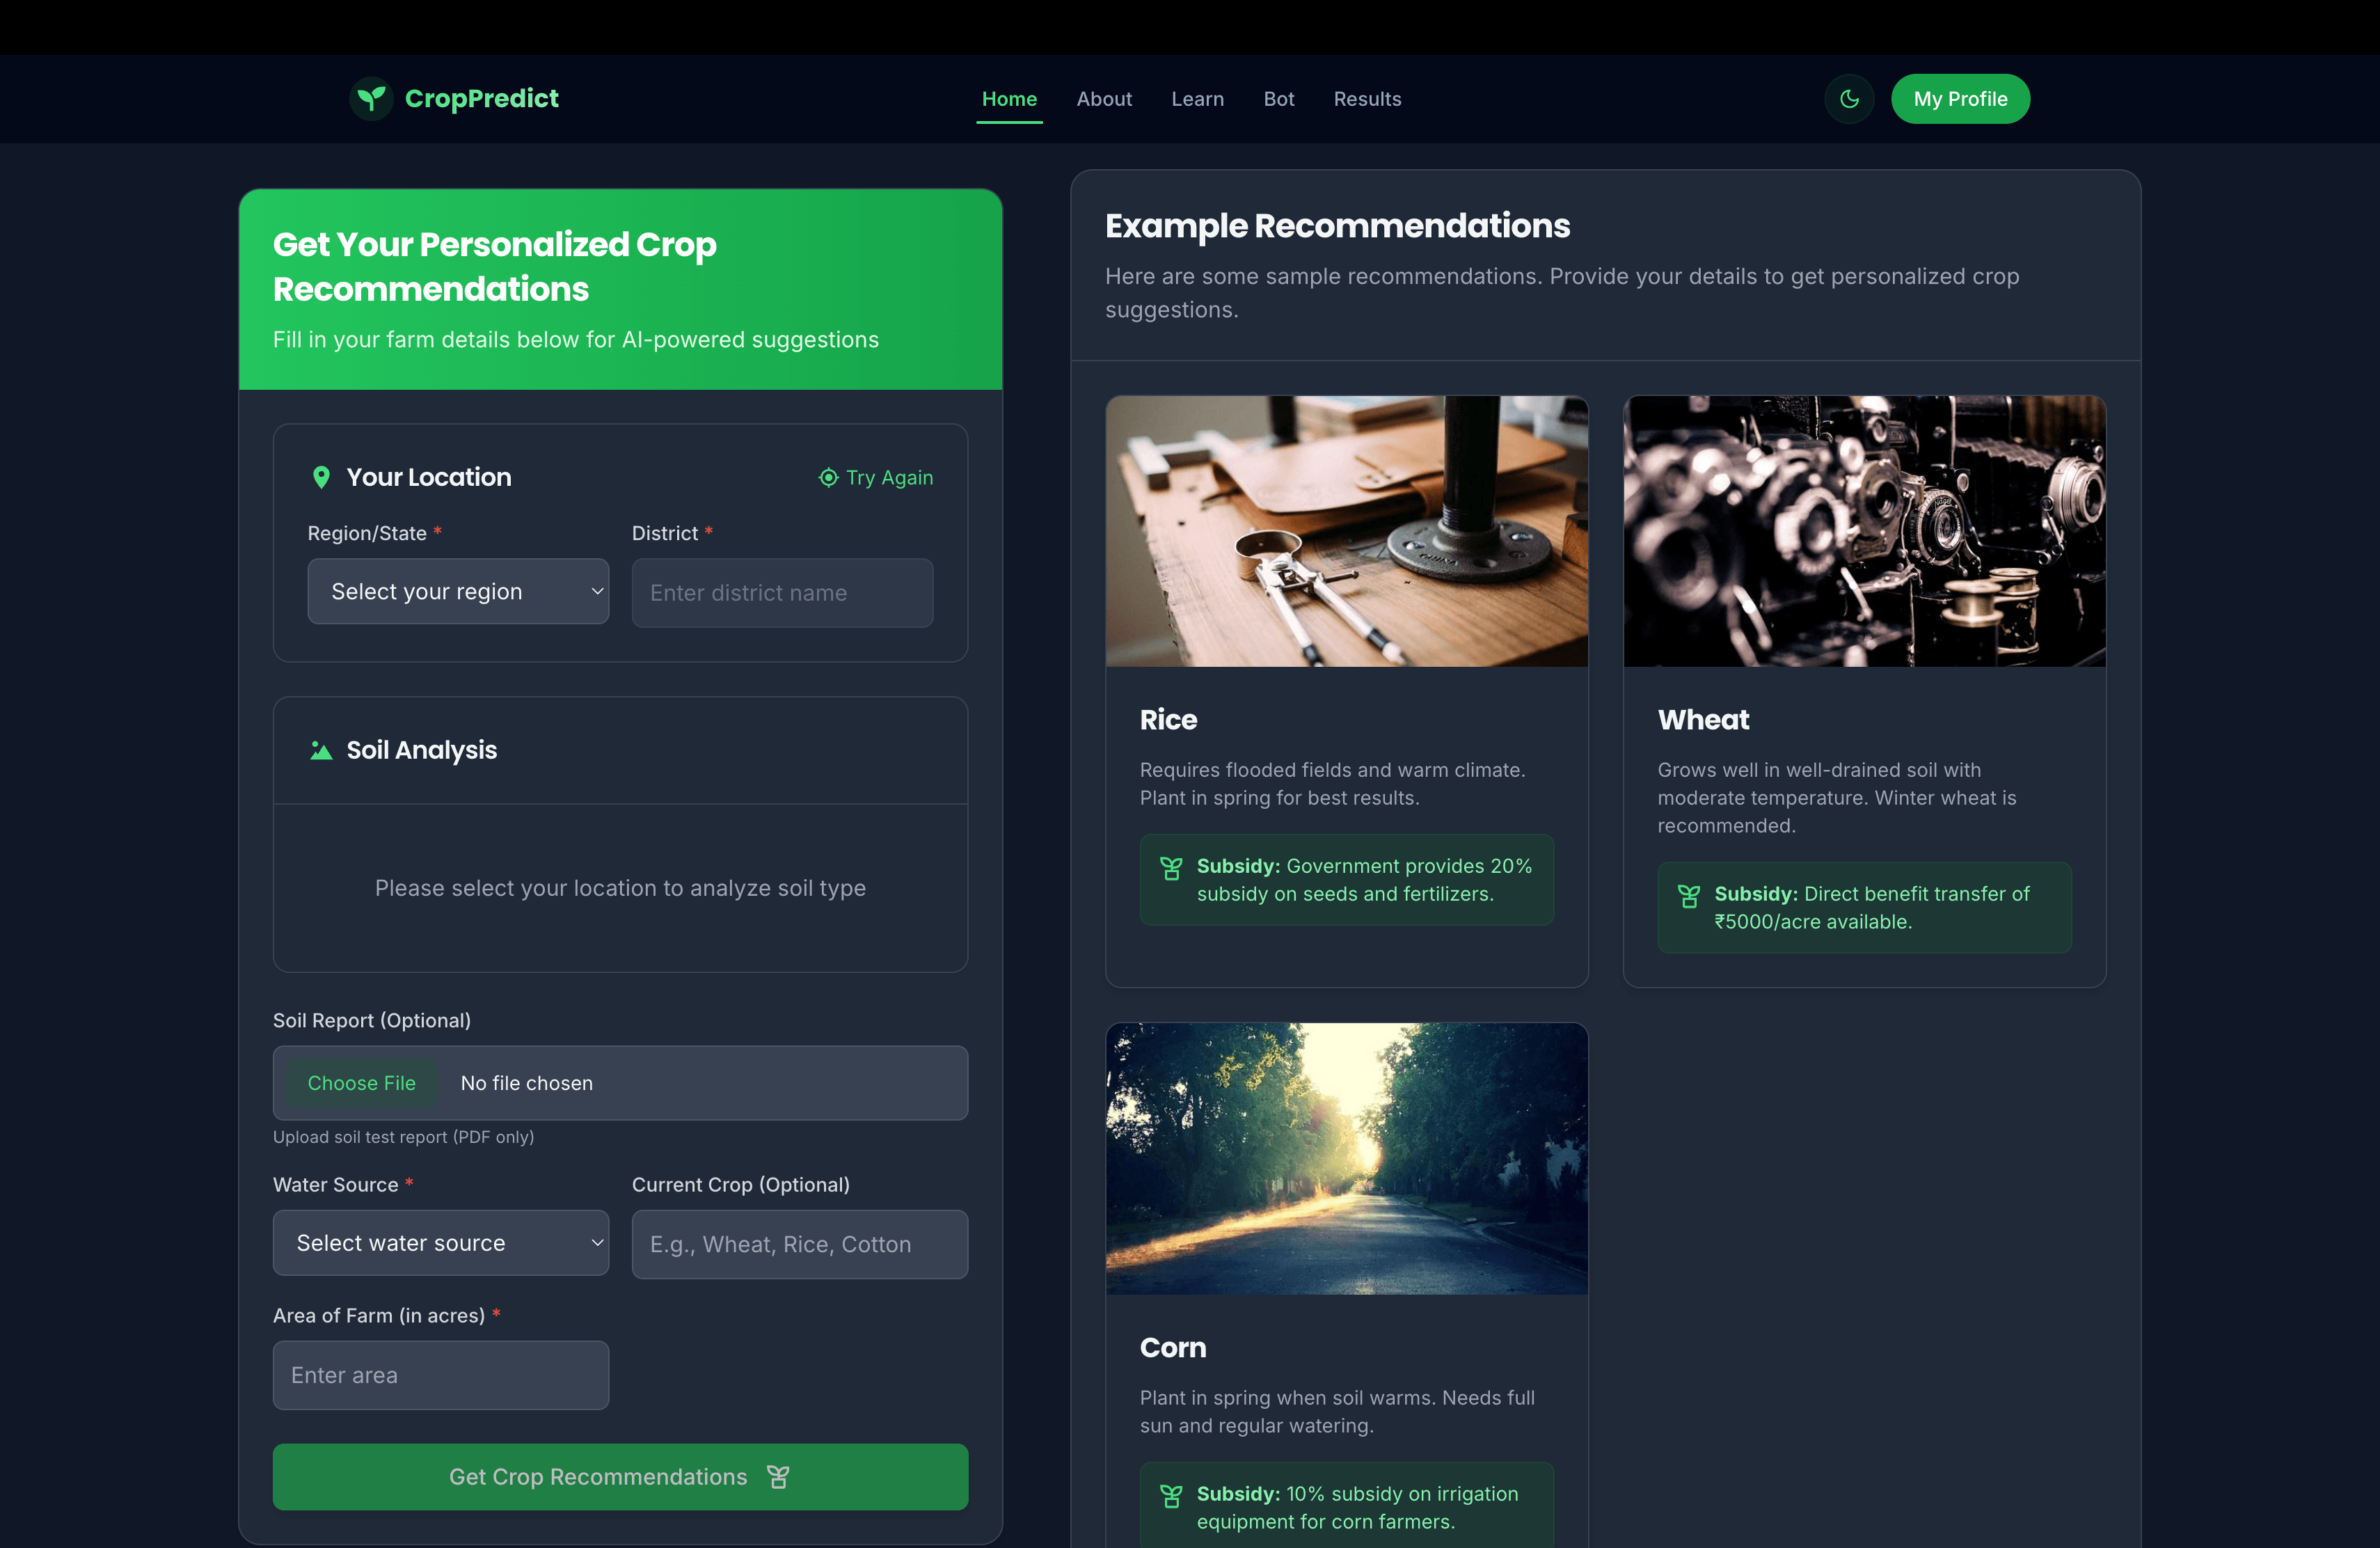Image resolution: width=2380 pixels, height=1548 pixels.
Task: Click Choose File for soil report
Action: pyautogui.click(x=361, y=1082)
